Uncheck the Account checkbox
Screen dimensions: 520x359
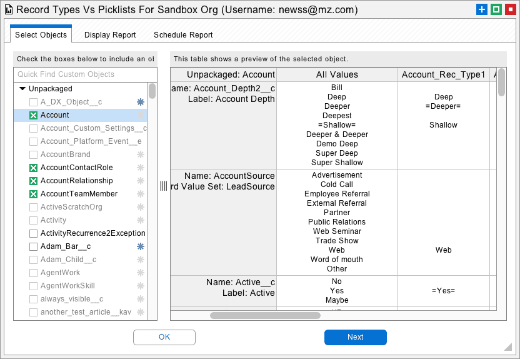point(33,116)
